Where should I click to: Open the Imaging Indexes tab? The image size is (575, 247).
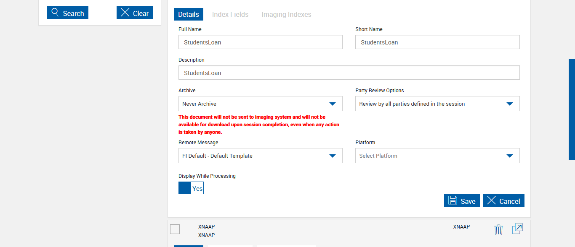click(x=286, y=15)
